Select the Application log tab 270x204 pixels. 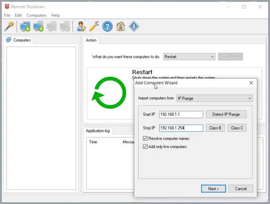pos(98,131)
